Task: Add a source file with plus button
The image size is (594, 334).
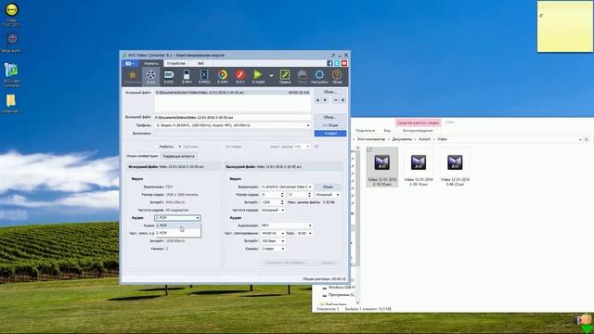Action: click(342, 100)
